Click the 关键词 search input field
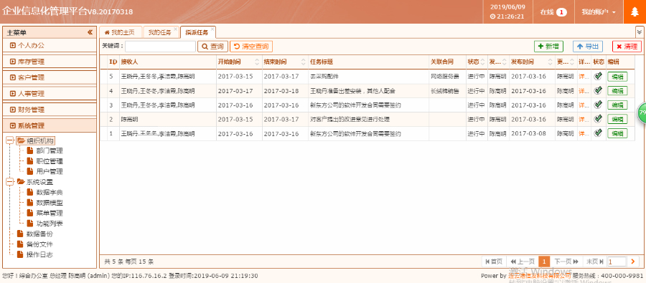 (161, 47)
